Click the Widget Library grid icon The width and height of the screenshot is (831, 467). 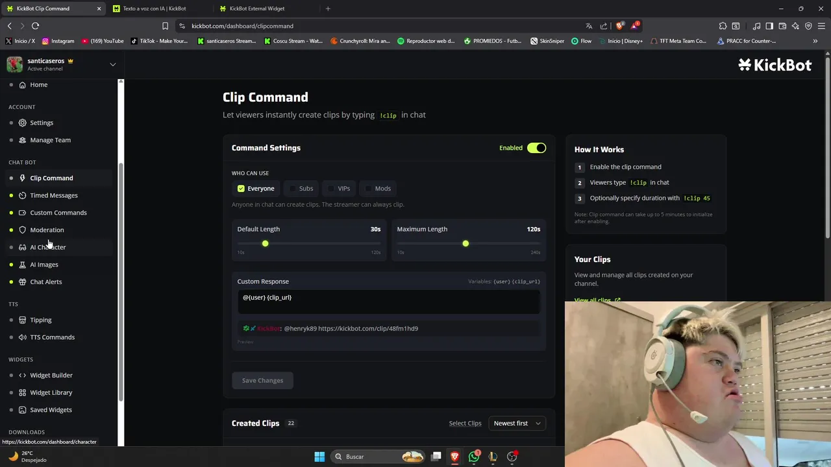click(x=23, y=392)
